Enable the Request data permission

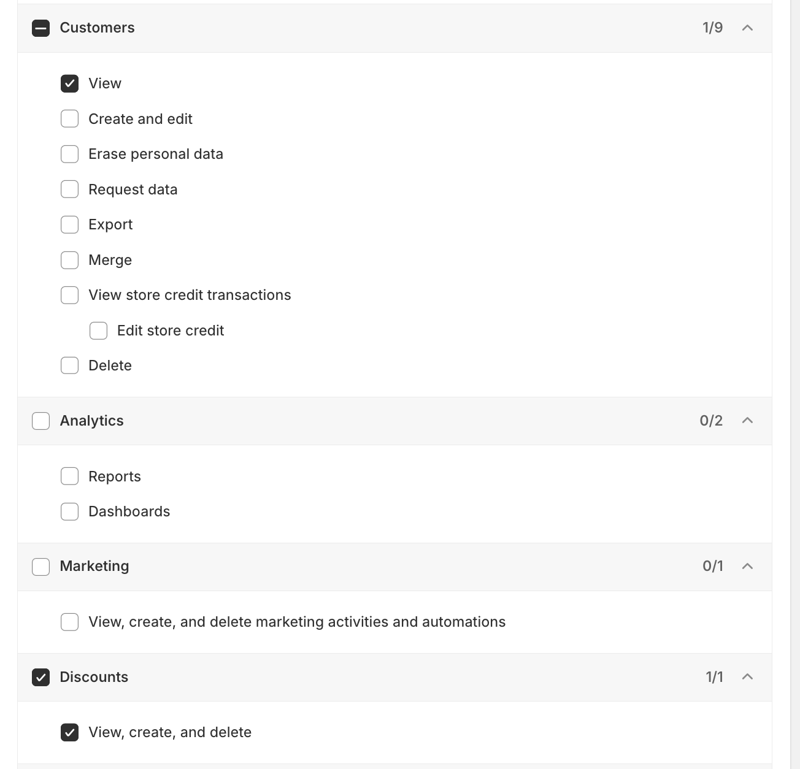click(69, 189)
